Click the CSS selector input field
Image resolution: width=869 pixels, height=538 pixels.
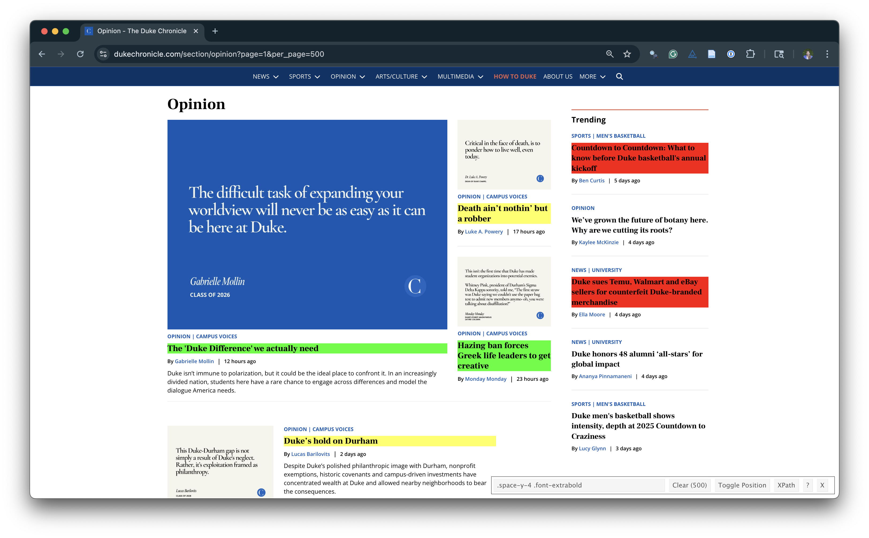[579, 485]
